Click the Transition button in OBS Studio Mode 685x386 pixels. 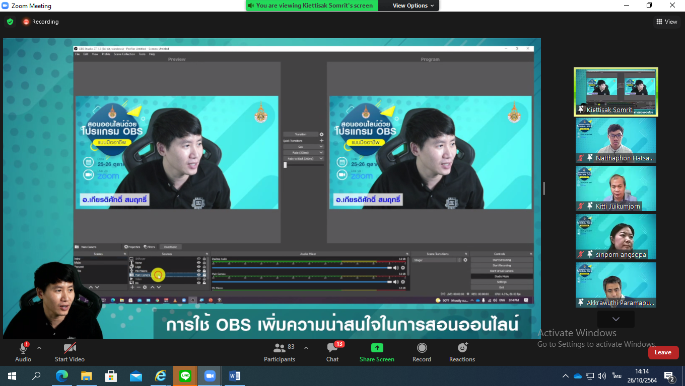click(300, 134)
